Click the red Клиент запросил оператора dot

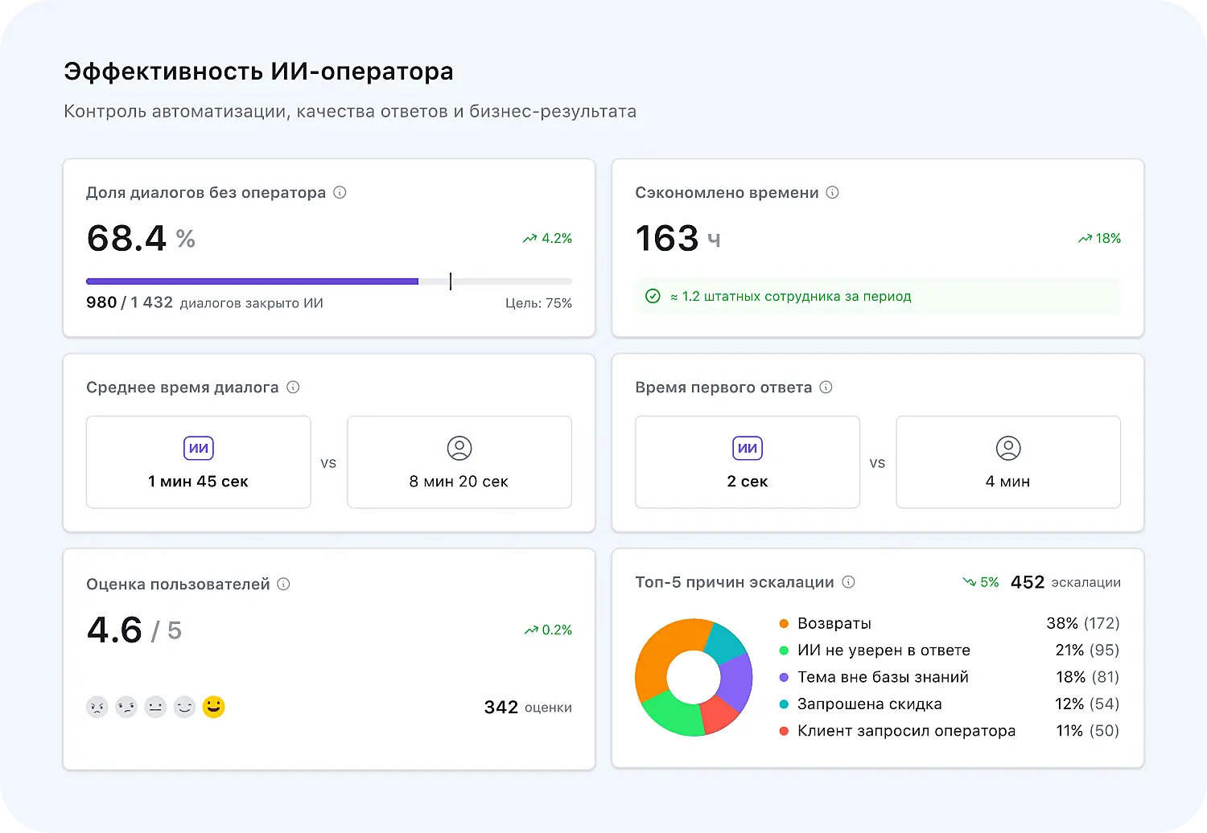point(784,731)
